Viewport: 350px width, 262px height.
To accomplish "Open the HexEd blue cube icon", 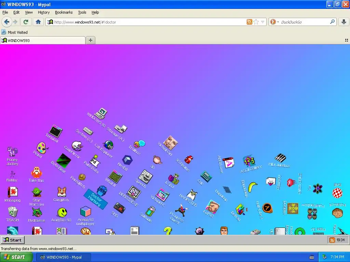I will [127, 160].
